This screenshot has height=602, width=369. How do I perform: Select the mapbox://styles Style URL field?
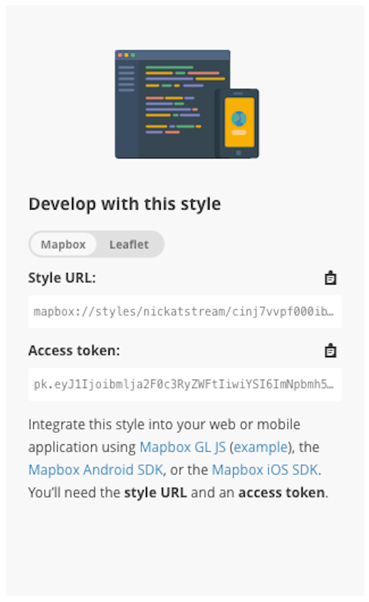tap(185, 312)
